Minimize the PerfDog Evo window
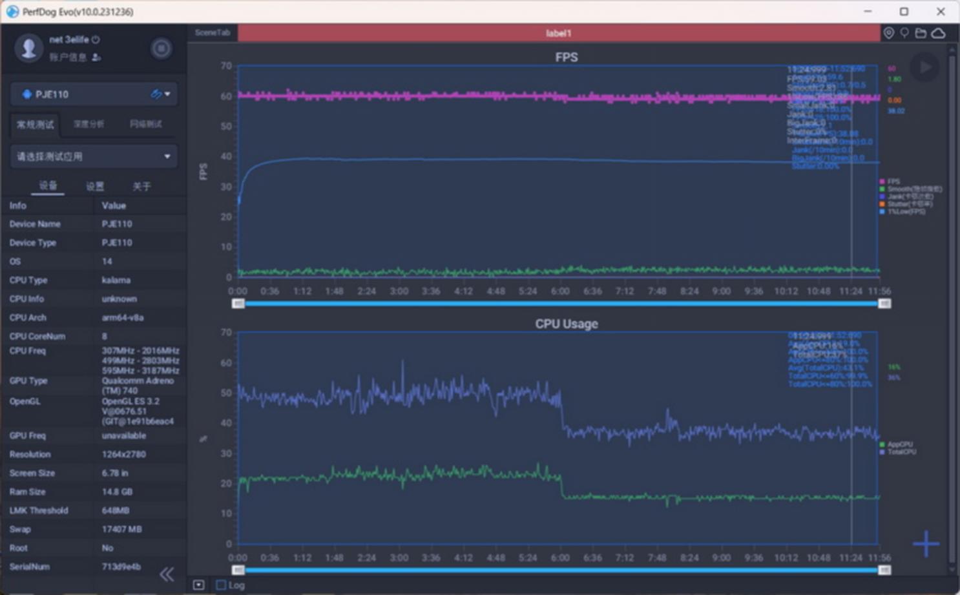Image resolution: width=960 pixels, height=595 pixels. pos(868,12)
